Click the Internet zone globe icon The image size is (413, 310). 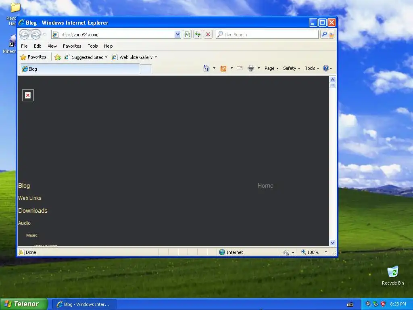[x=222, y=252]
